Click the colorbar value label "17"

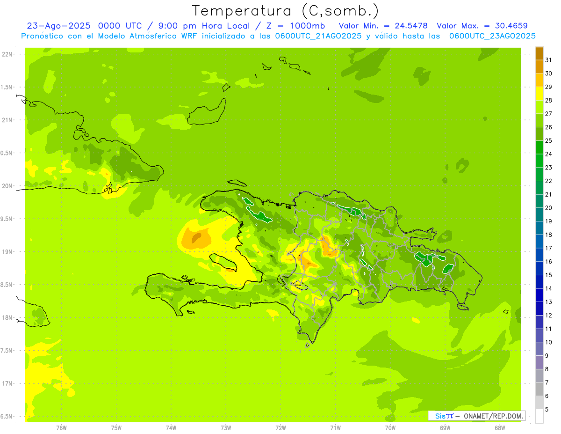click(548, 248)
